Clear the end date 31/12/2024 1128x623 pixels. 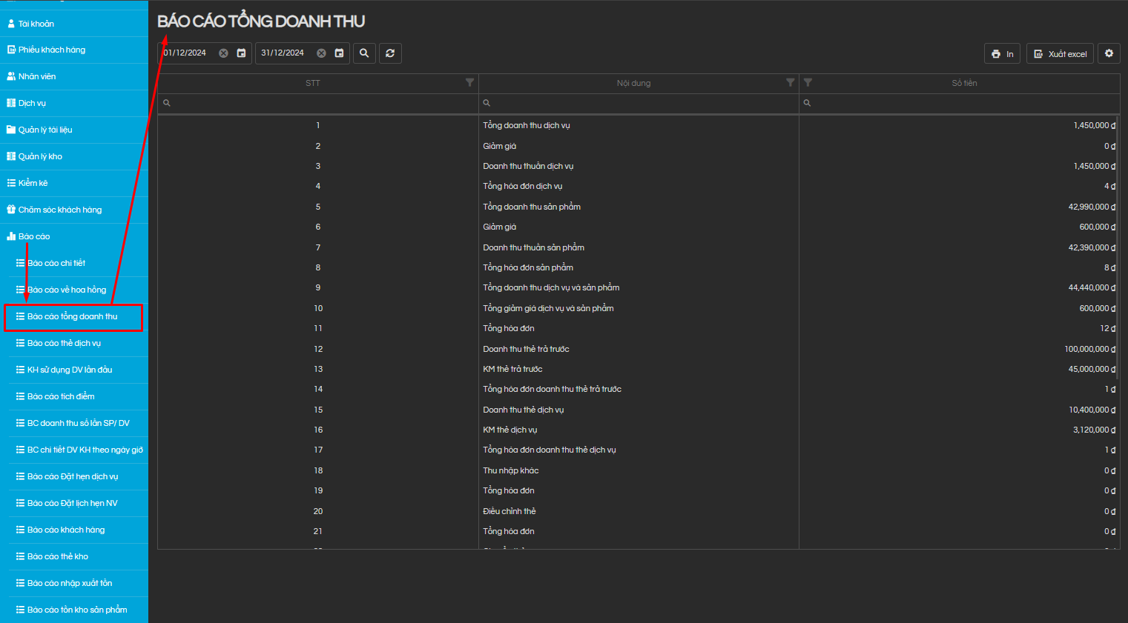pos(321,53)
